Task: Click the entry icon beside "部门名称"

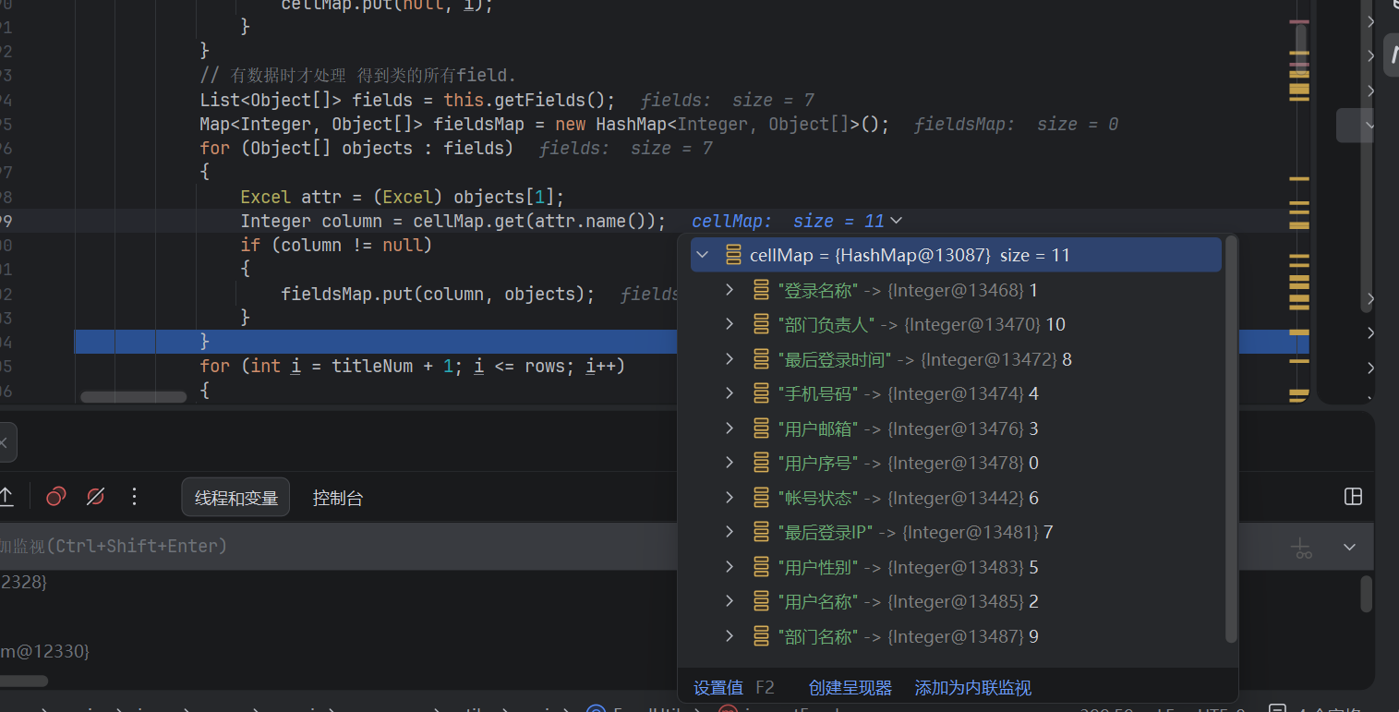Action: point(761,636)
